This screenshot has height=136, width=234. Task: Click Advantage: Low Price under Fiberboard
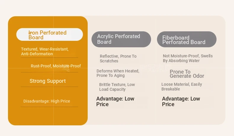pos(181,101)
